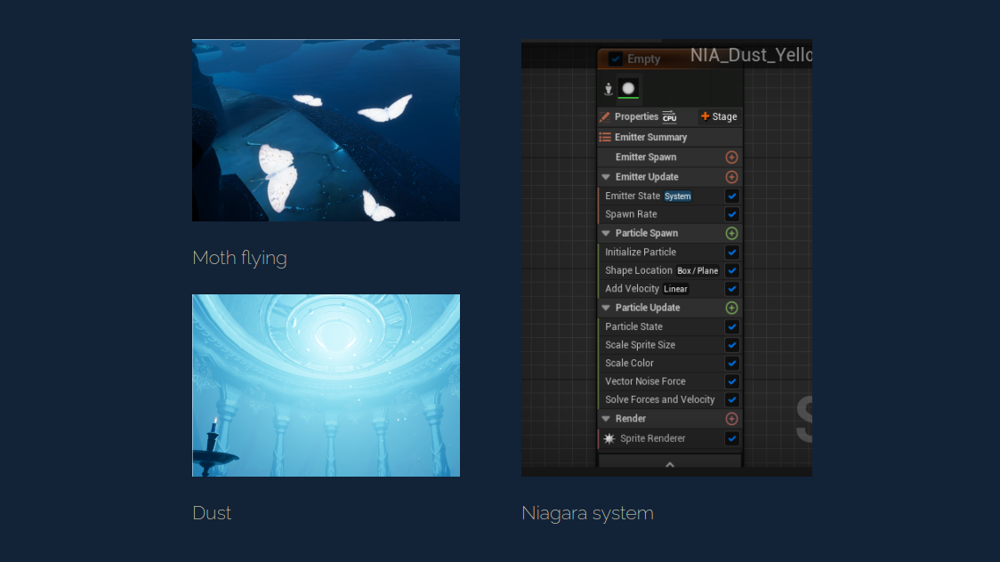Disable Solve Forces and Velocity module

point(731,399)
